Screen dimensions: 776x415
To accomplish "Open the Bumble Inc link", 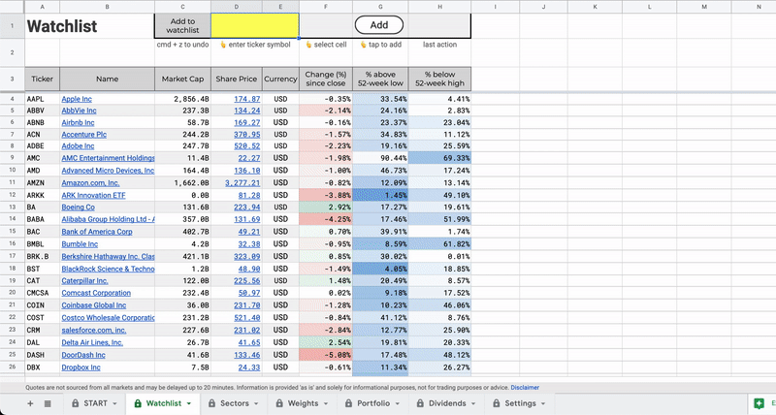I will (80, 244).
